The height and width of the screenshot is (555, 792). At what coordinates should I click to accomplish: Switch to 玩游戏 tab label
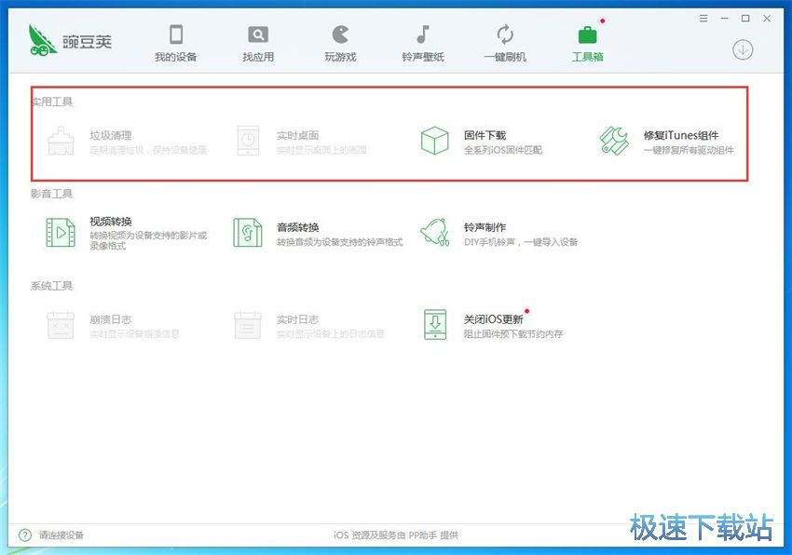click(340, 57)
